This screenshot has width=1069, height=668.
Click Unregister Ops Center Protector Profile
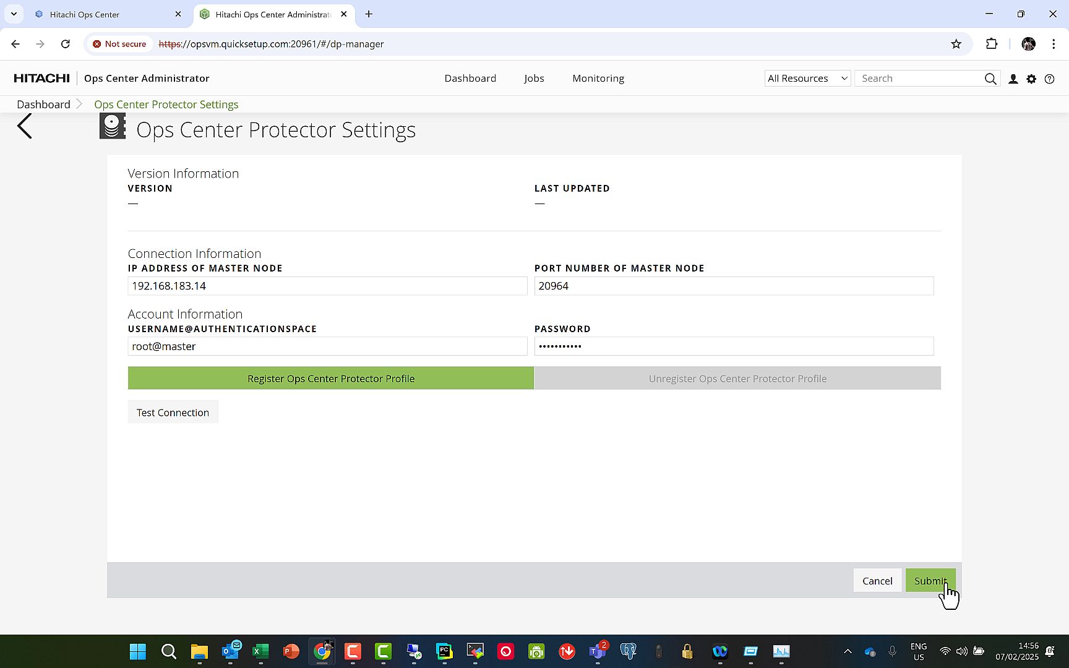tap(737, 379)
